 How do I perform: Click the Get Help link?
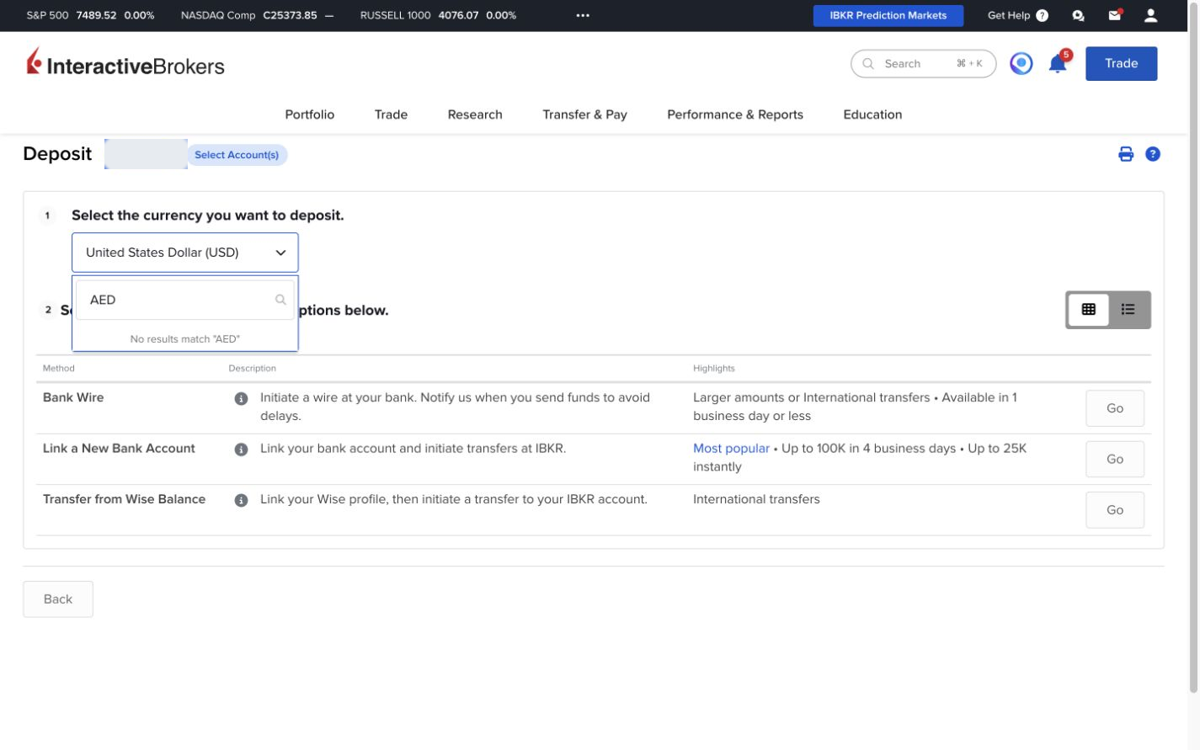pos(1009,15)
